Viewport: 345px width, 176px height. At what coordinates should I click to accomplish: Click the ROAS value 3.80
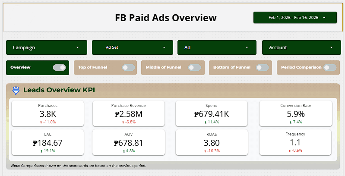coord(212,143)
